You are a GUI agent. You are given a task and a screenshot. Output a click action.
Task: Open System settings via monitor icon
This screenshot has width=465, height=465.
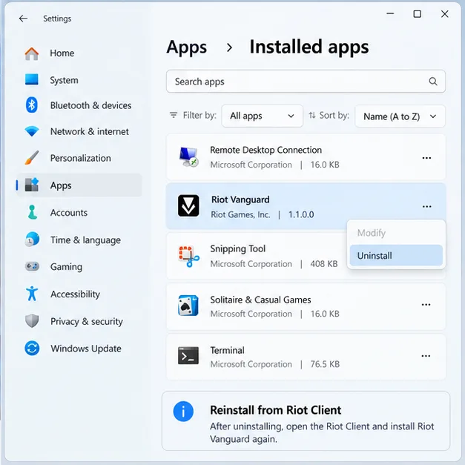(x=31, y=79)
